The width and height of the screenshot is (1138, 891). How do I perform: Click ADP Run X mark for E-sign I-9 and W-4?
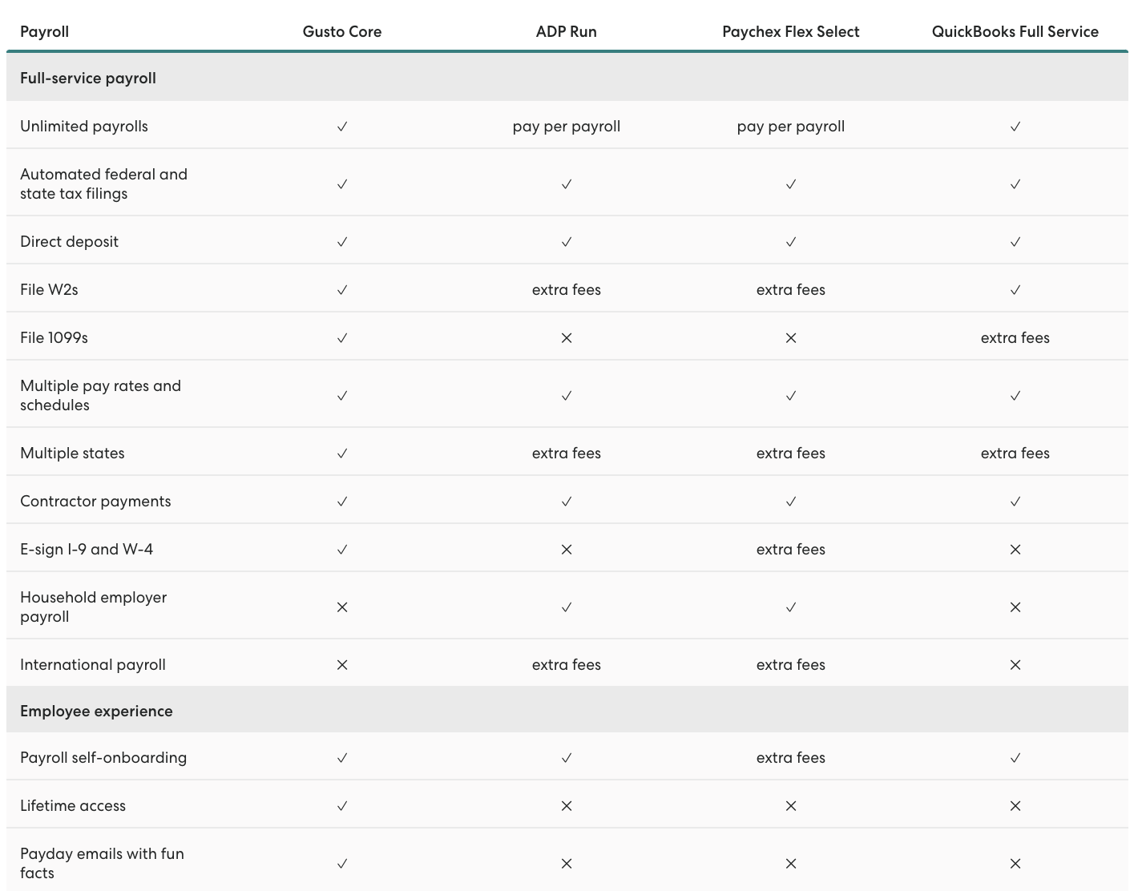567,550
